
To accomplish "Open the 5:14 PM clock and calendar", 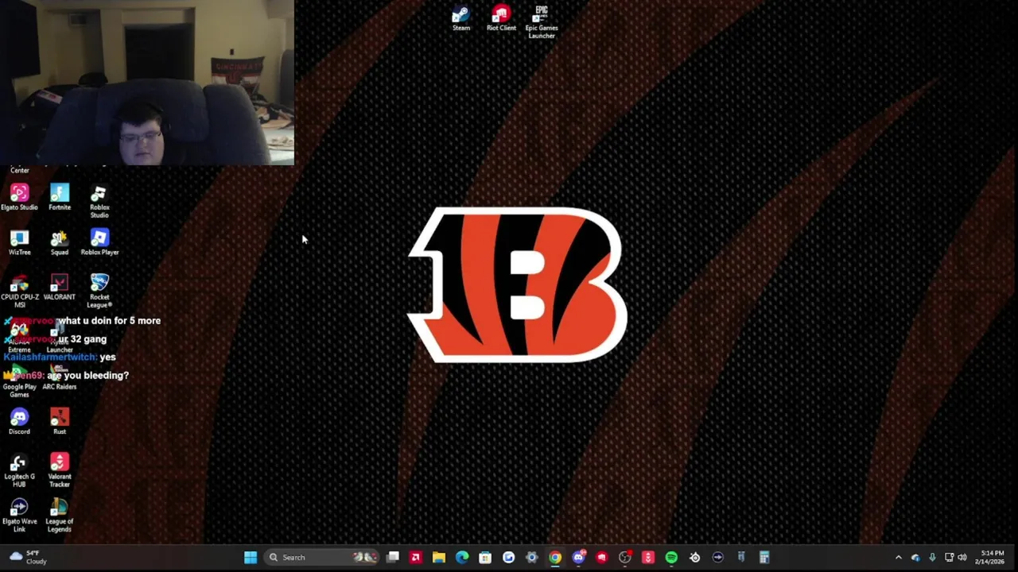I will click(992, 557).
